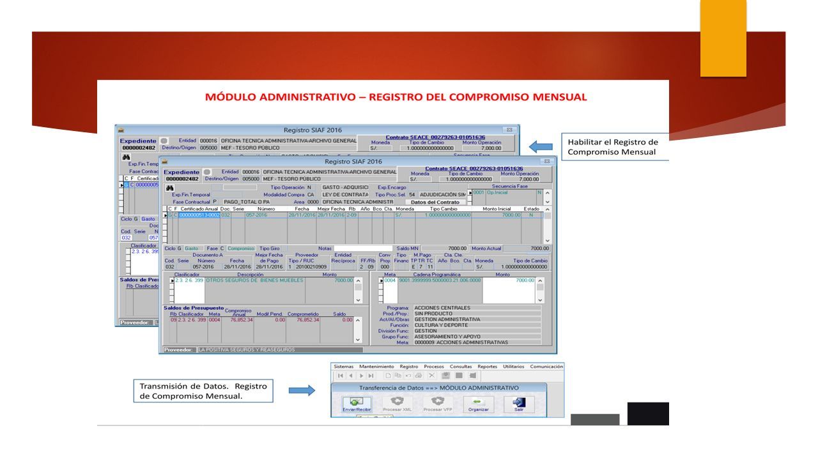Open the Comunicación menu

pos(546,367)
